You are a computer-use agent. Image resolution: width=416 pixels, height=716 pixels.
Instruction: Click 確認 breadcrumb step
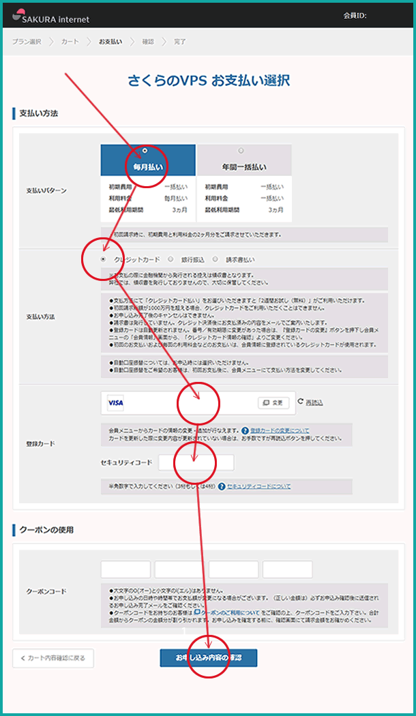(x=148, y=42)
